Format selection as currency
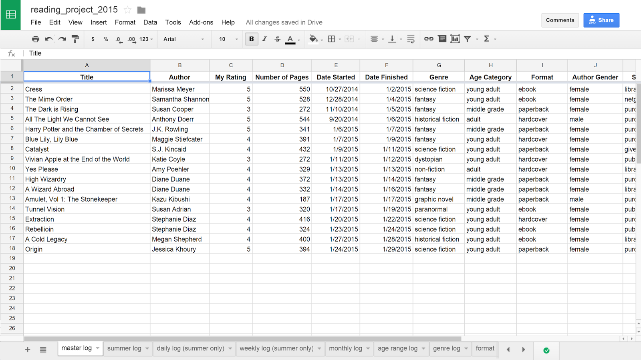The height and width of the screenshot is (360, 641). pos(93,39)
